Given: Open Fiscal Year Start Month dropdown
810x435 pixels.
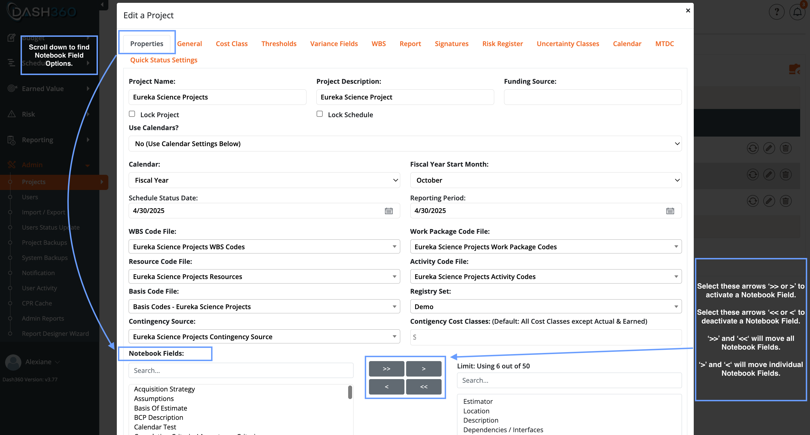Looking at the screenshot, I should tap(545, 180).
